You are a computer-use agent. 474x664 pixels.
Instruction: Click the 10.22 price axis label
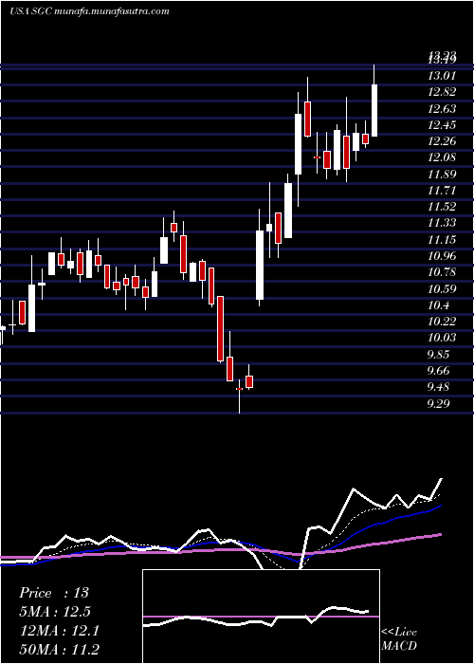point(442,321)
